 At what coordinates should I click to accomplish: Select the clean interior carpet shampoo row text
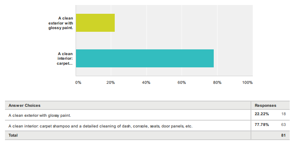click(101, 126)
